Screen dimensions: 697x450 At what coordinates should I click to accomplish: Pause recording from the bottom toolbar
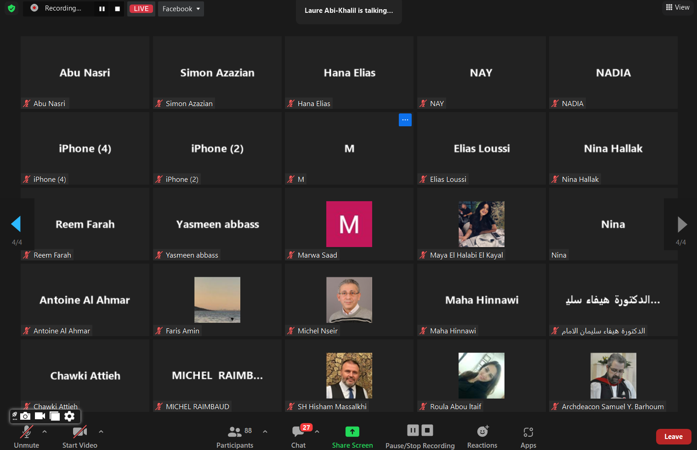point(413,430)
